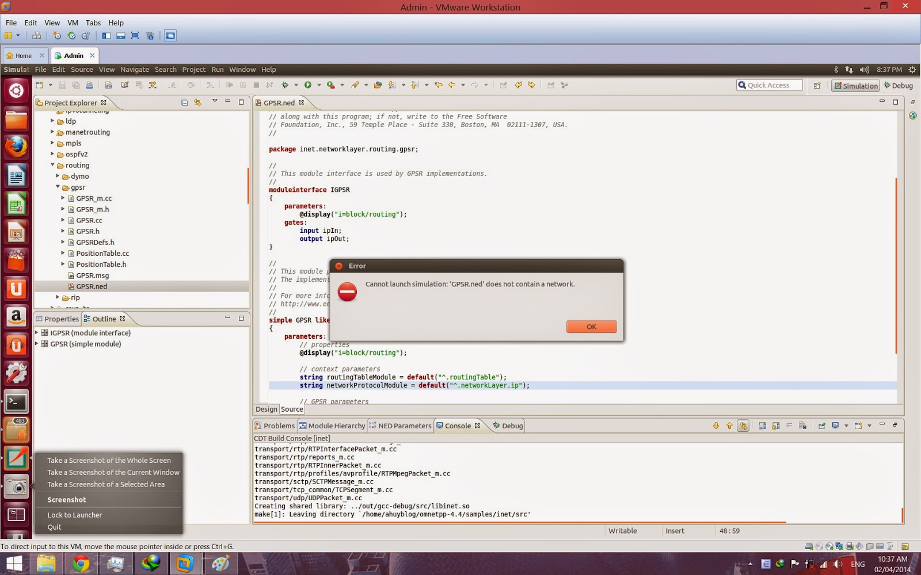
Task: Toggle Link with Editor in Project Explorer
Action: 197,102
